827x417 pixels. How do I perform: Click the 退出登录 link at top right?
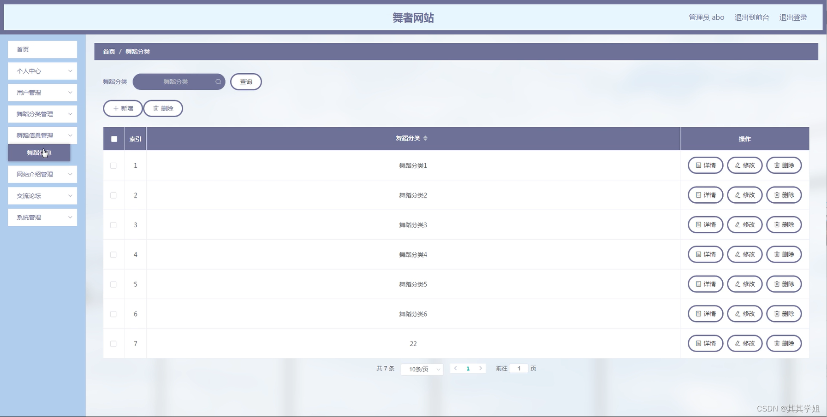(793, 17)
